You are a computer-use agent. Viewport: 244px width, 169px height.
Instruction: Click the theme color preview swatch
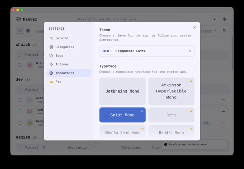[108, 51]
